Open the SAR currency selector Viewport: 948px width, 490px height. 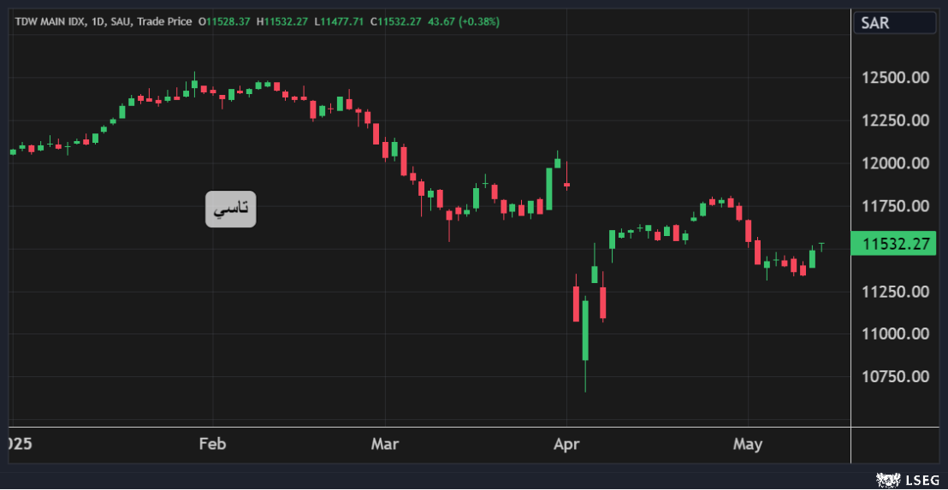coord(894,23)
